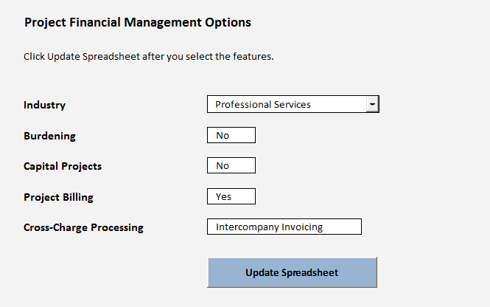490x307 pixels.
Task: Expand the Industry list of choices
Action: click(372, 105)
